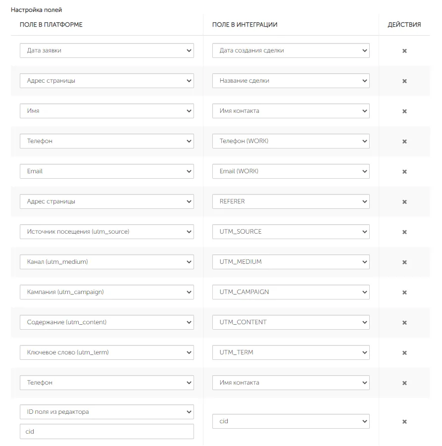The width and height of the screenshot is (442, 446).
Task: Remove the Название сделки mapping row
Action: [x=404, y=81]
